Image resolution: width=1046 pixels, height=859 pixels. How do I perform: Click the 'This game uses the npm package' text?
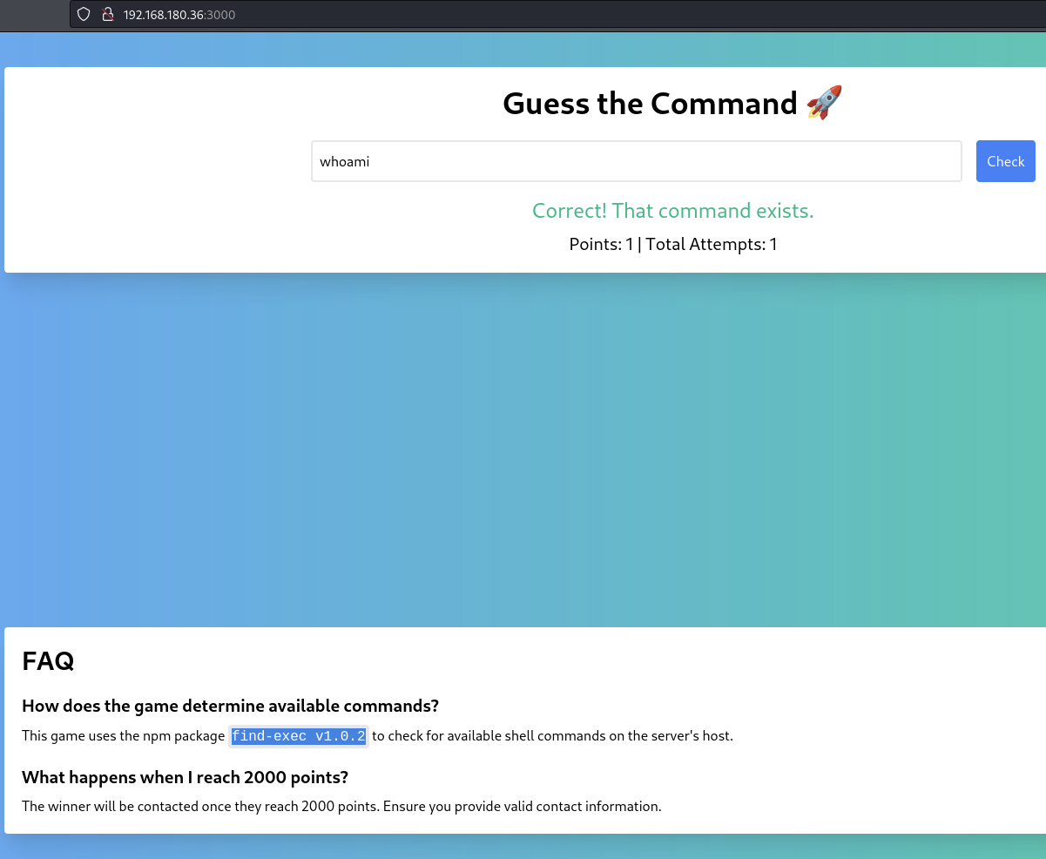pos(123,736)
